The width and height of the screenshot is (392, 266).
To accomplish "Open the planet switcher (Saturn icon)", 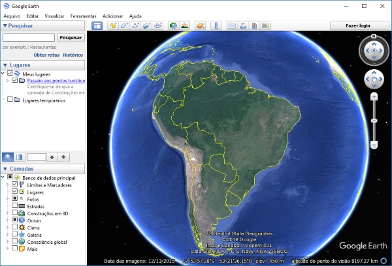I will [x=200, y=25].
